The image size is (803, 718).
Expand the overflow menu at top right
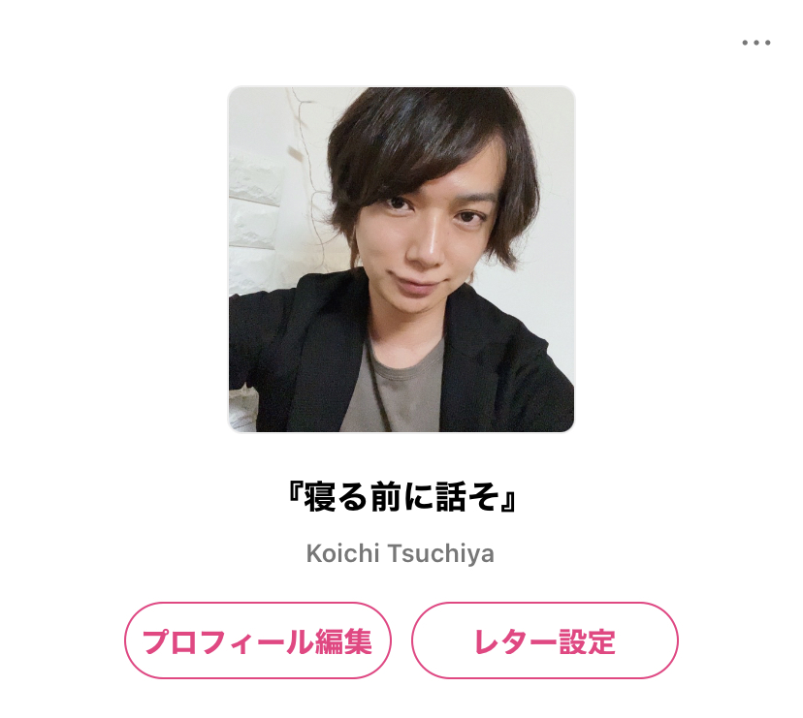coord(755,43)
